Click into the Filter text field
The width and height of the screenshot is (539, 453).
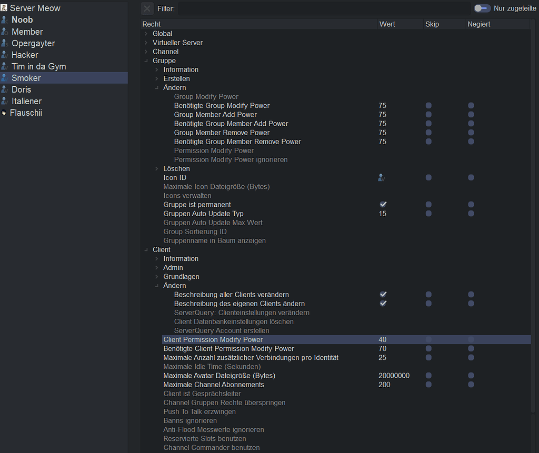[323, 8]
